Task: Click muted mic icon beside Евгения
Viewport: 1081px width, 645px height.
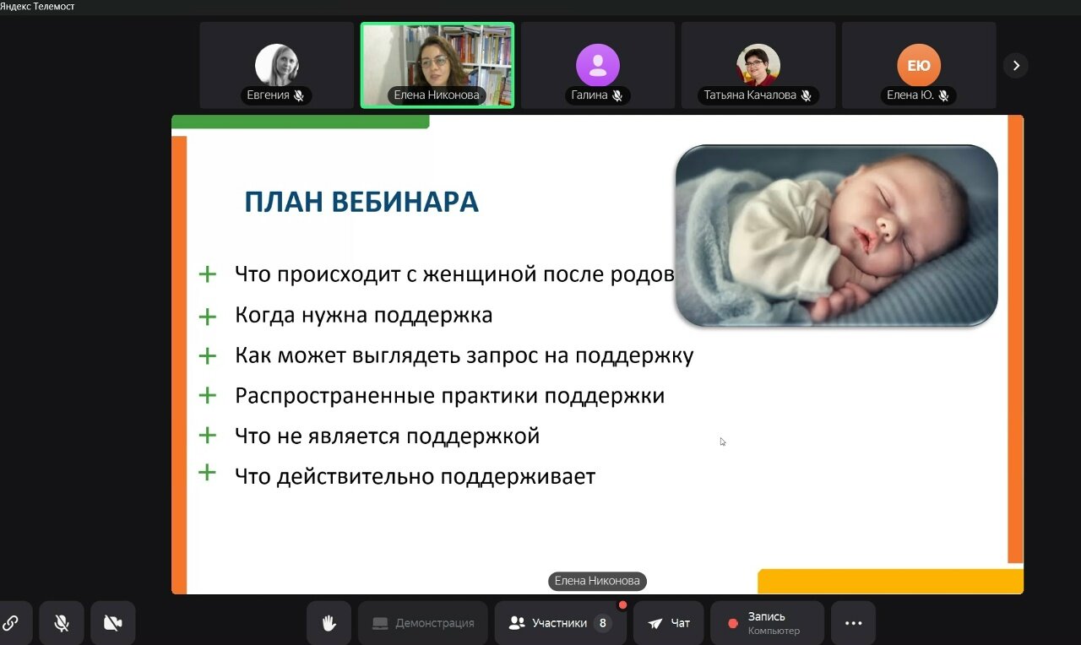Action: 299,95
